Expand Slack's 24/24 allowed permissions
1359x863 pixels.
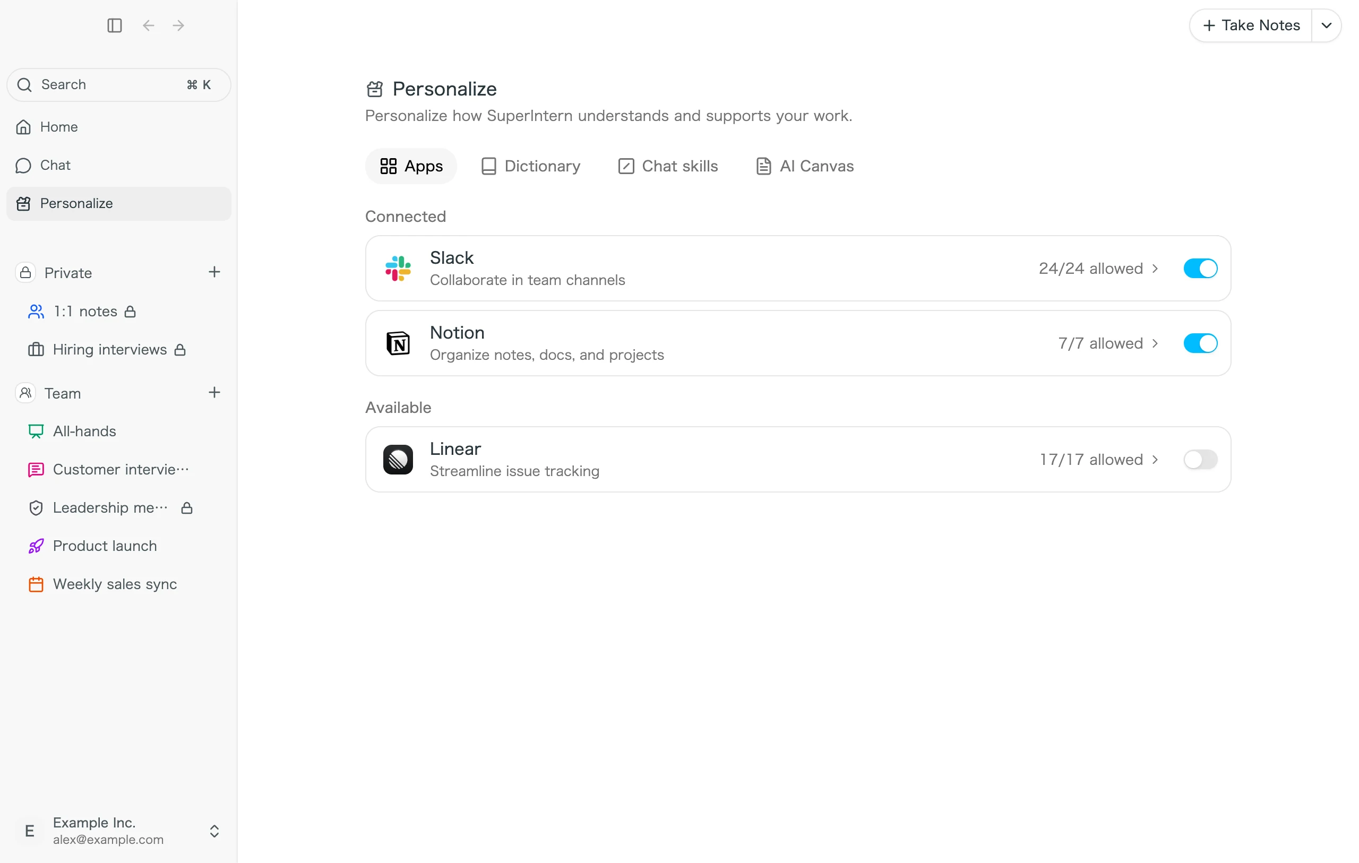(x=1099, y=268)
